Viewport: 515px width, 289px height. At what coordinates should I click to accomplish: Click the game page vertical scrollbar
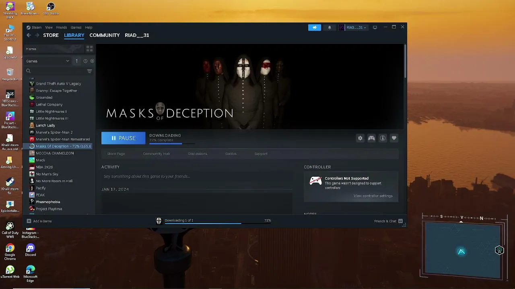[x=405, y=61]
